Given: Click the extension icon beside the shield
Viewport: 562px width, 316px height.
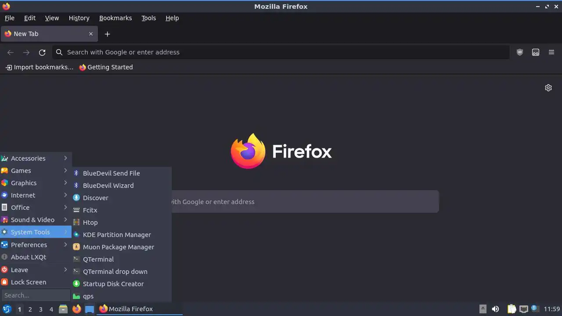Looking at the screenshot, I should [536, 52].
